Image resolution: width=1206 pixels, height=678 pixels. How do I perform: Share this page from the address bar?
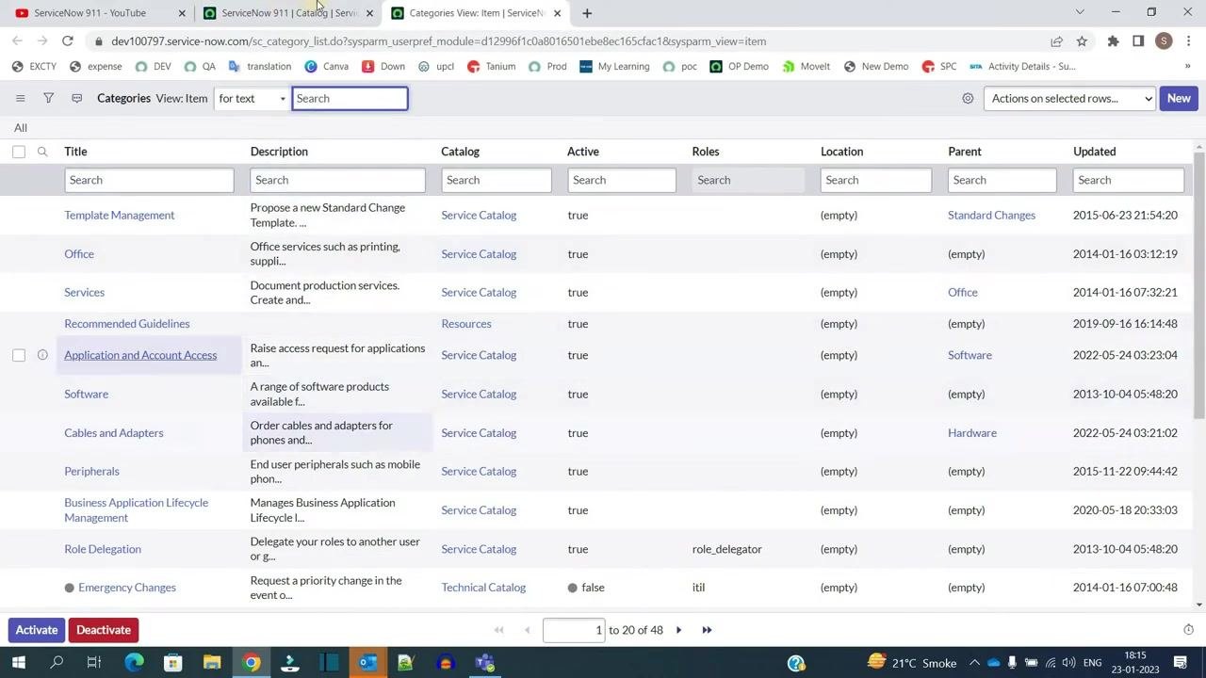[1056, 41]
